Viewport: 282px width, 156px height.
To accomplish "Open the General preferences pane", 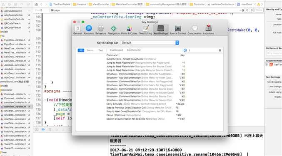I will point(77,30).
